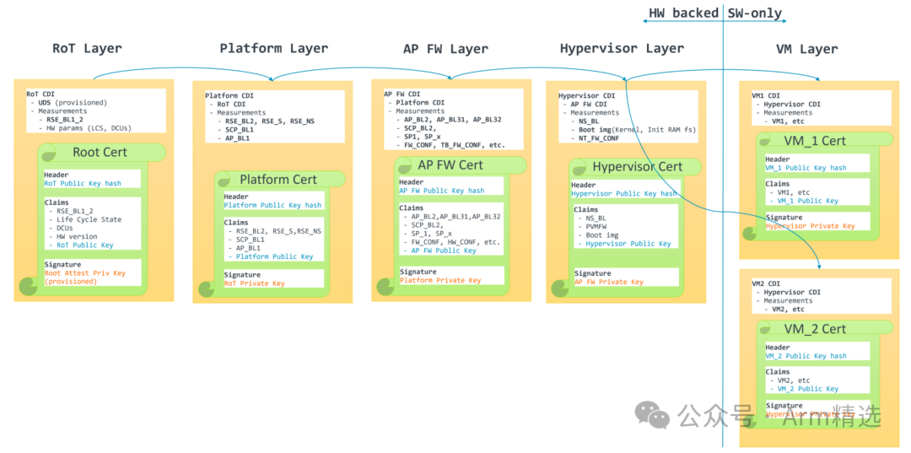Select the VM_1 Cert title banner
The image size is (911, 453).
click(x=814, y=141)
